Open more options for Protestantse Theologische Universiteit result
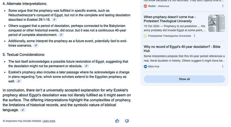This screenshot has height=127, width=231. coord(195,36)
